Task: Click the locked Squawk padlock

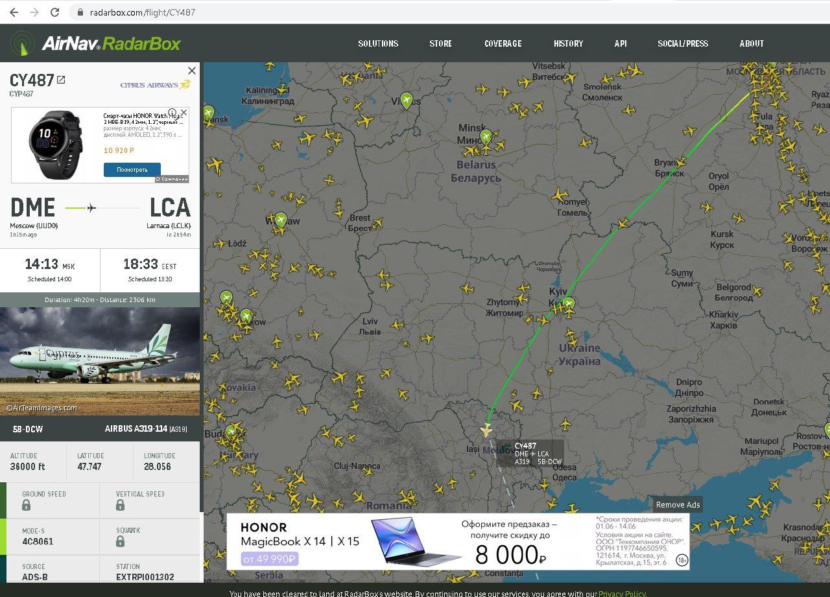Action: click(x=121, y=541)
